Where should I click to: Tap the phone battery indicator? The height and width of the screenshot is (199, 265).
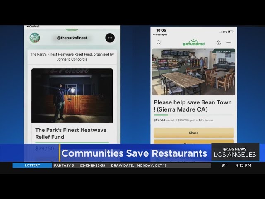click(231, 32)
